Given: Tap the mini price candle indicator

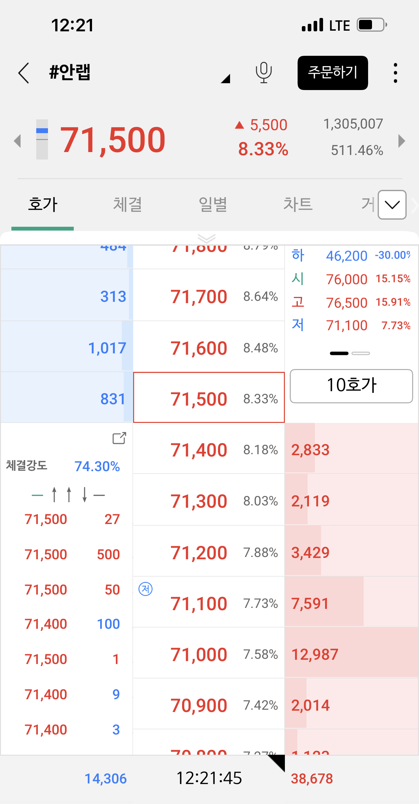Looking at the screenshot, I should (42, 139).
